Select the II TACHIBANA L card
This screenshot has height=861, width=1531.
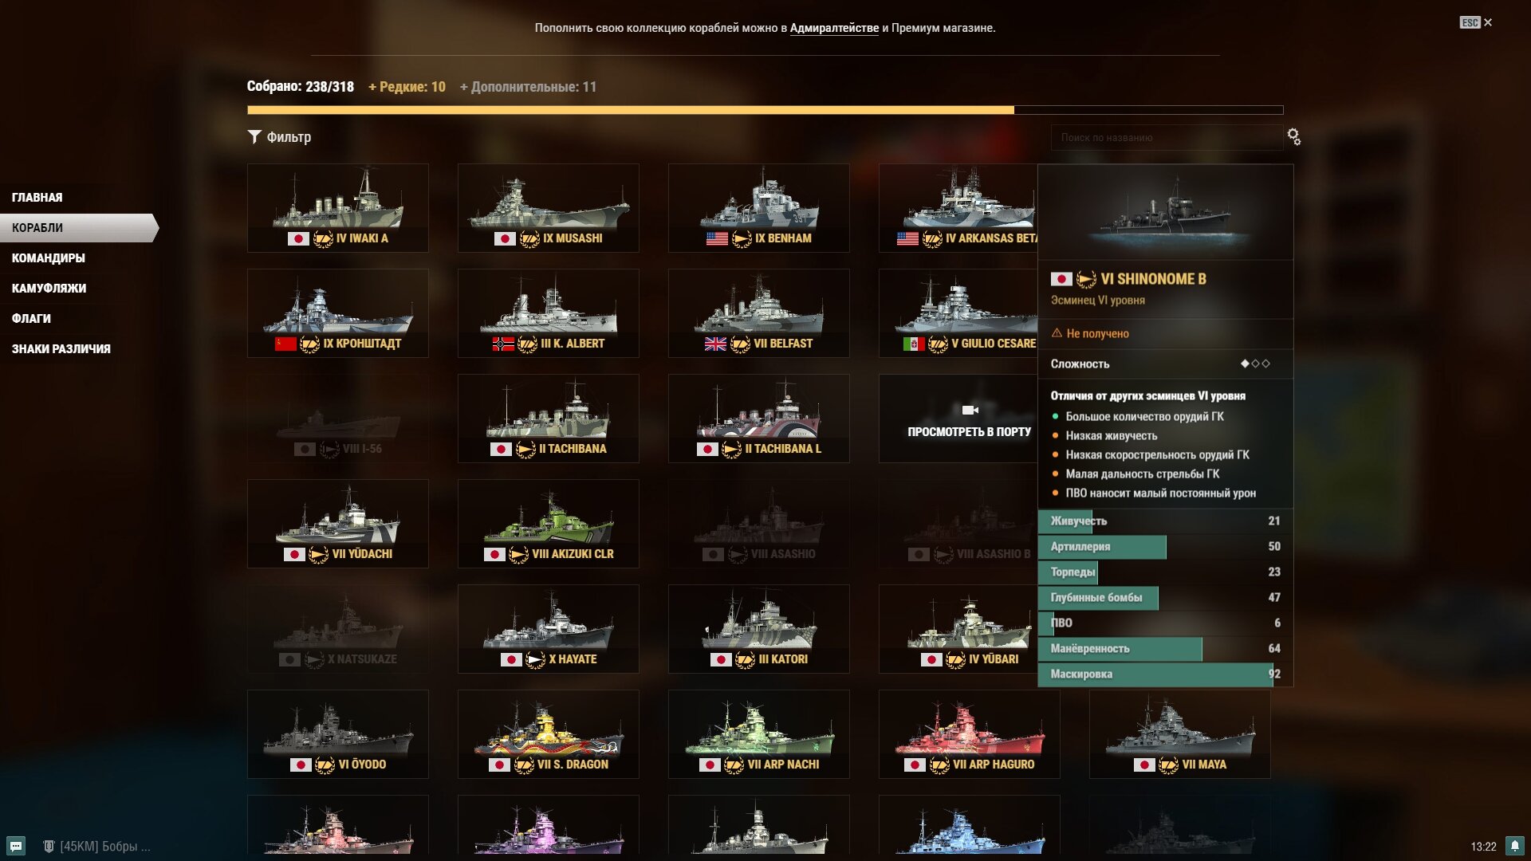759,419
